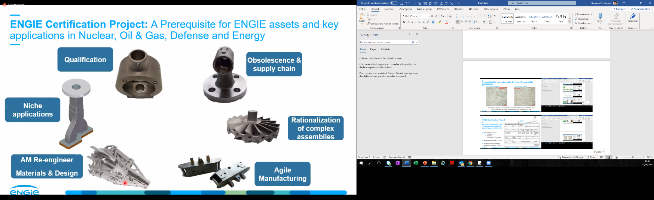This screenshot has height=200, width=654.
Task: Click the Dicter microphone icon
Action: point(600,16)
